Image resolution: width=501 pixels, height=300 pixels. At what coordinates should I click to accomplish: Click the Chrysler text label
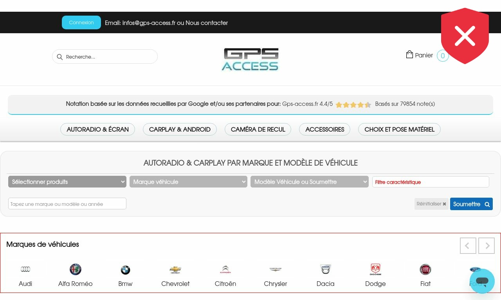click(x=276, y=284)
